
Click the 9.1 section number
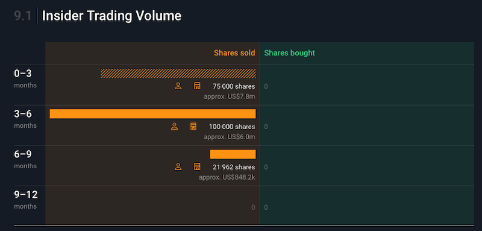click(23, 16)
